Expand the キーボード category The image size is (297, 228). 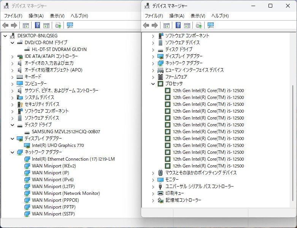(x=13, y=77)
